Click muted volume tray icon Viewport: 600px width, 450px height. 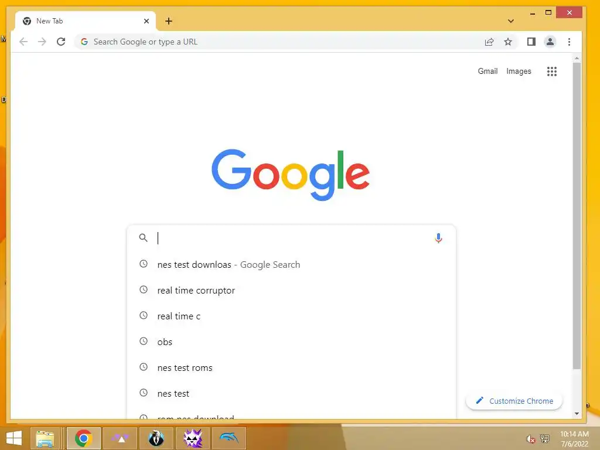(530, 439)
